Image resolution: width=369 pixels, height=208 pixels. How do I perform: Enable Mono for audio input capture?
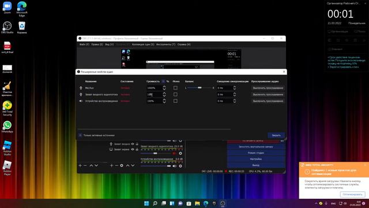[175, 94]
